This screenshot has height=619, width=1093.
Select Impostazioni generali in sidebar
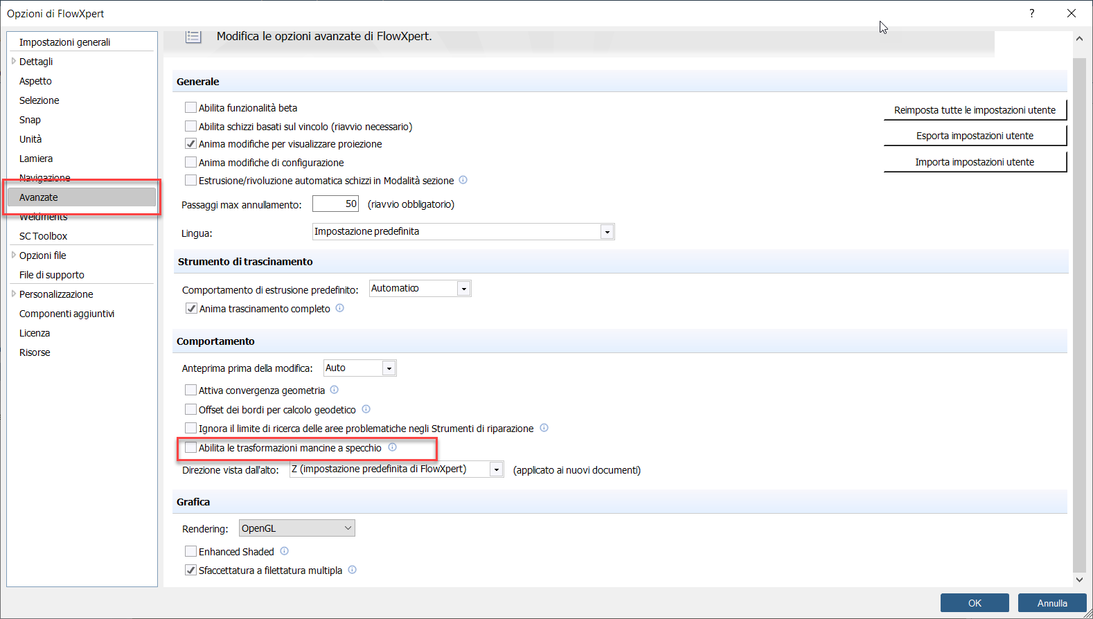[x=64, y=42]
